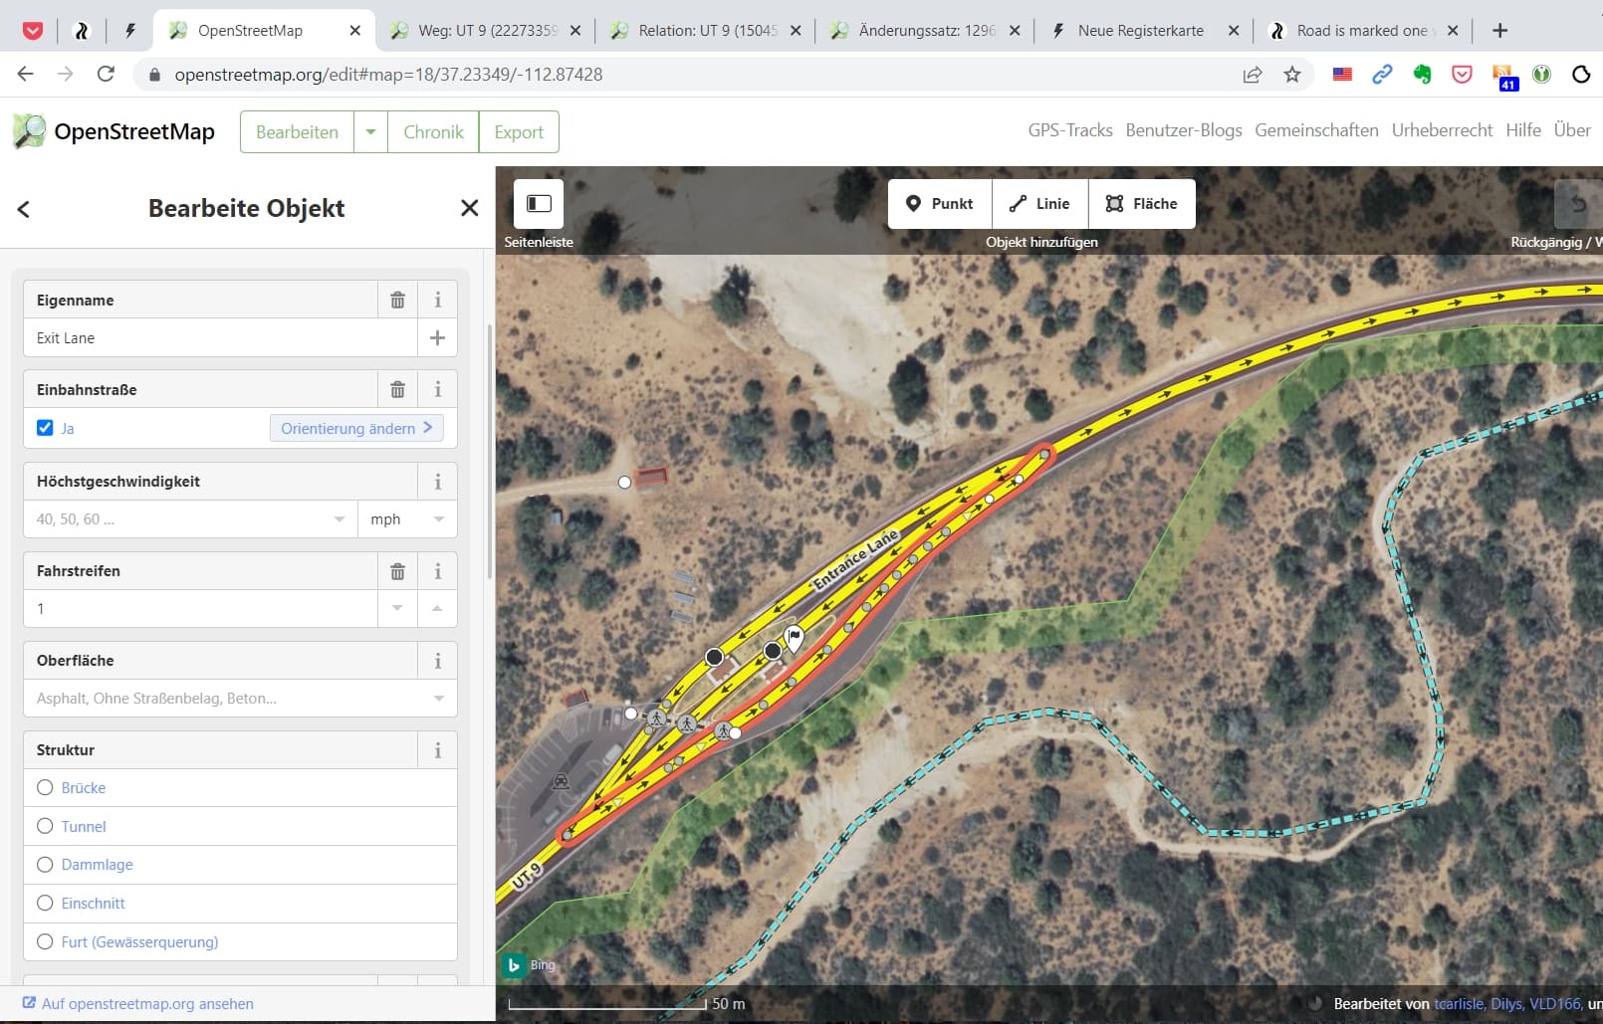Delete the Eigenname field with trash icon

click(397, 300)
